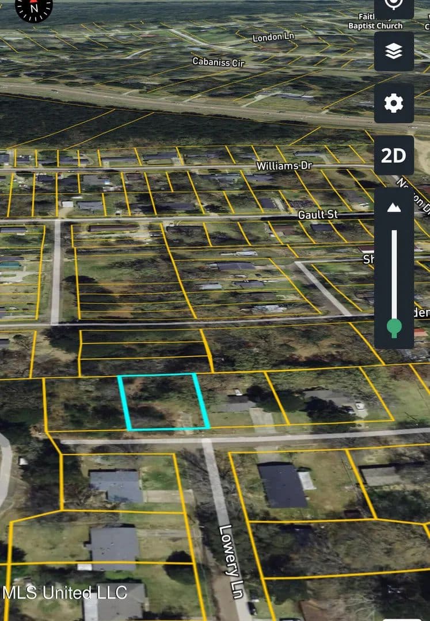
Task: Click the gray-roof house west of Lowery Ln
Action: click(116, 486)
